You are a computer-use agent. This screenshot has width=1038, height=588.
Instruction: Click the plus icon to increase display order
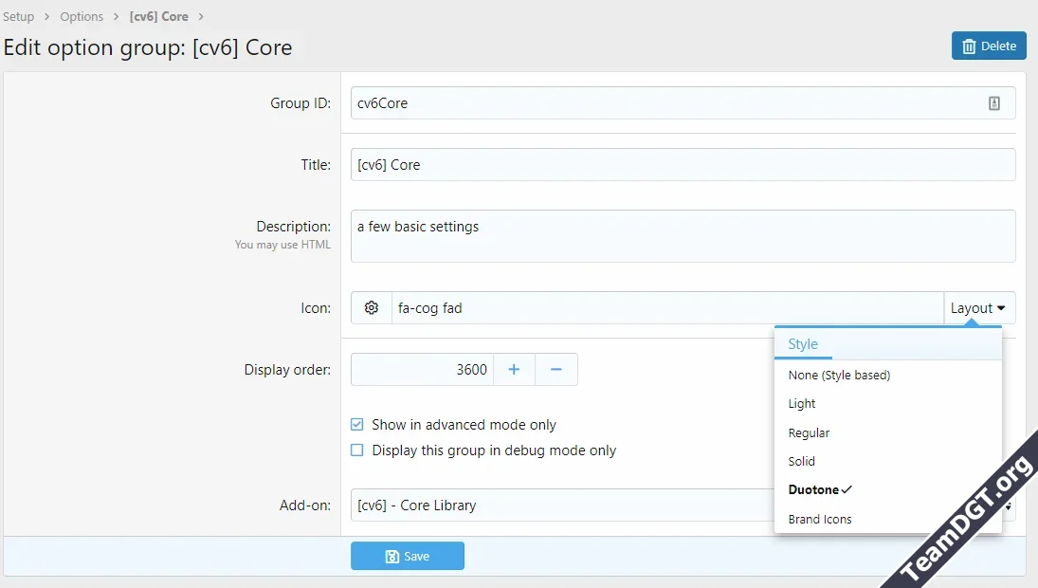pyautogui.click(x=514, y=370)
